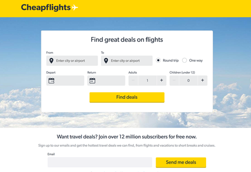This screenshot has width=251, height=172.
Task: Increase Children count with plus
Action: click(x=203, y=80)
